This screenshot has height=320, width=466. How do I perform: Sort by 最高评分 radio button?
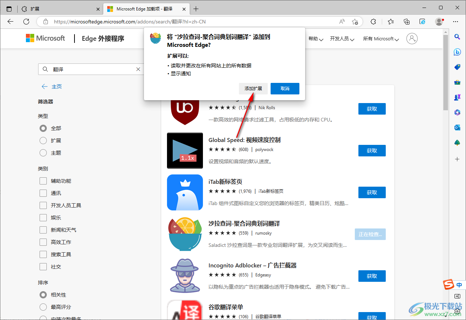point(43,307)
